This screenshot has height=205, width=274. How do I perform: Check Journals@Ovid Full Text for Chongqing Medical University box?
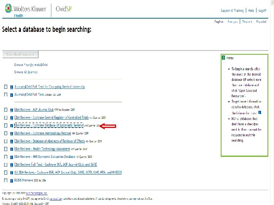[x=6, y=87]
